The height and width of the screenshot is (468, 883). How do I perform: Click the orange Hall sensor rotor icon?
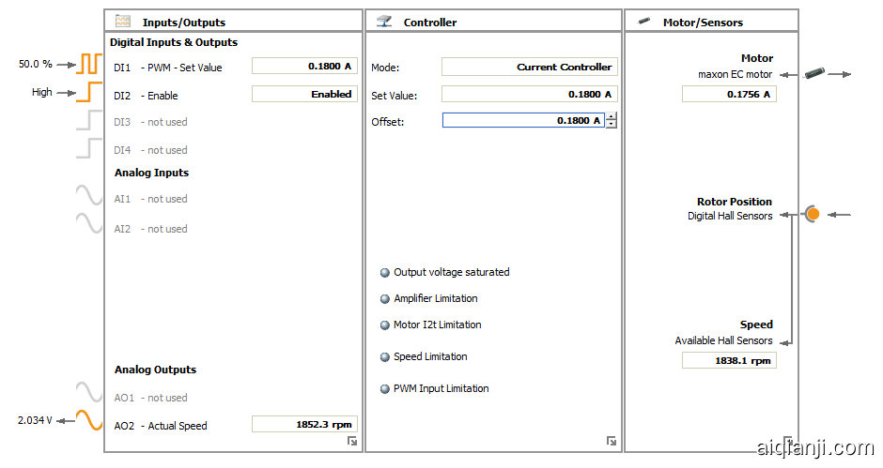pos(813,214)
